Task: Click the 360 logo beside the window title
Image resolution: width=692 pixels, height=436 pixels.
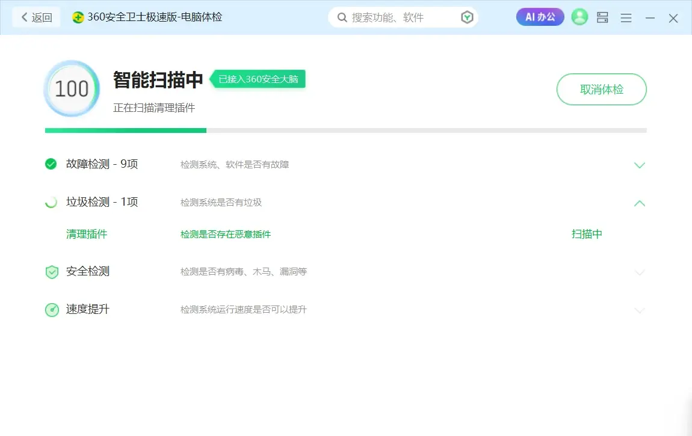Action: [78, 17]
